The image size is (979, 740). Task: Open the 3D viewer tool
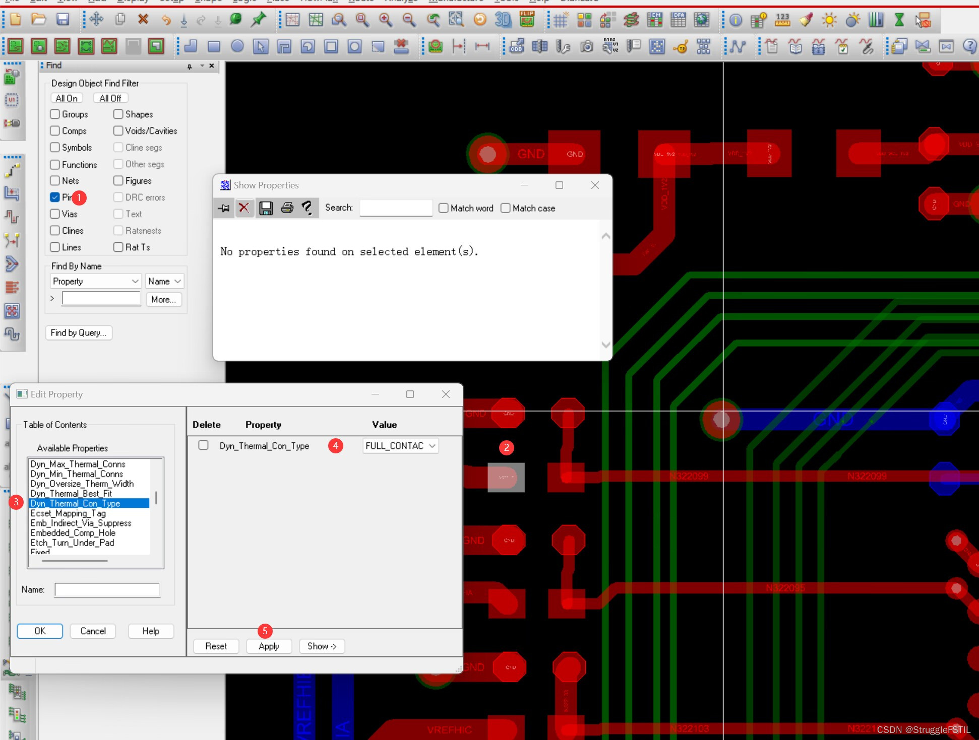503,20
